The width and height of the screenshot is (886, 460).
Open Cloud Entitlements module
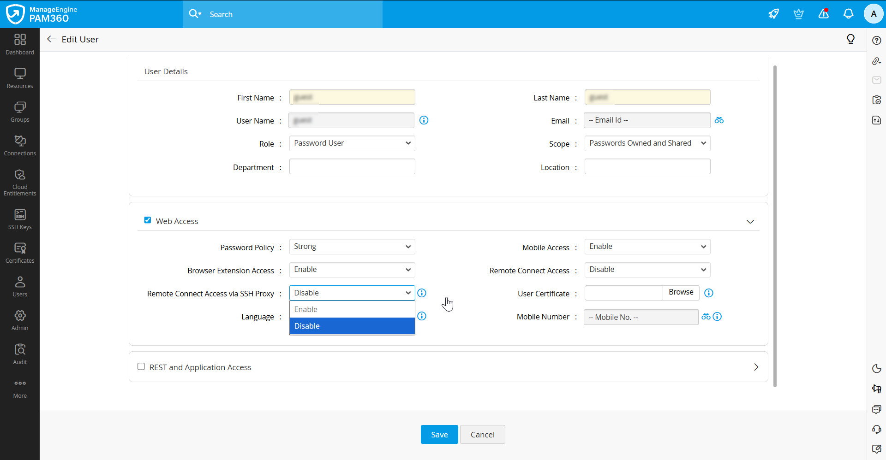20,182
